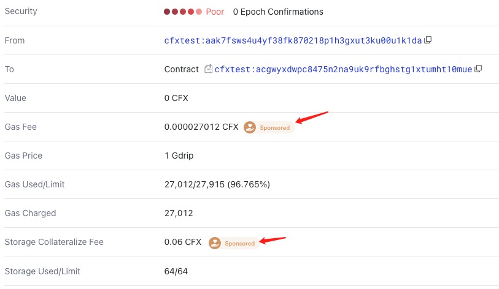499x289 pixels.
Task: Click the Gas Used/Limit value 27,012/27,915
Action: tap(217, 184)
